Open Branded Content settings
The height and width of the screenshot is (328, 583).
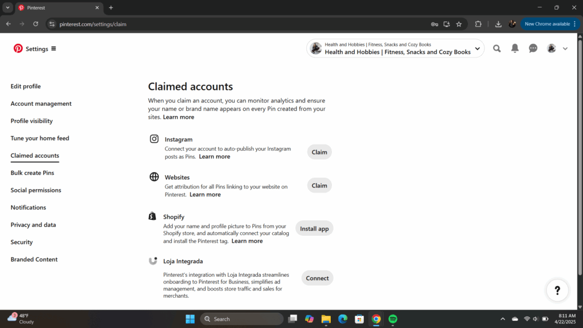pos(34,259)
